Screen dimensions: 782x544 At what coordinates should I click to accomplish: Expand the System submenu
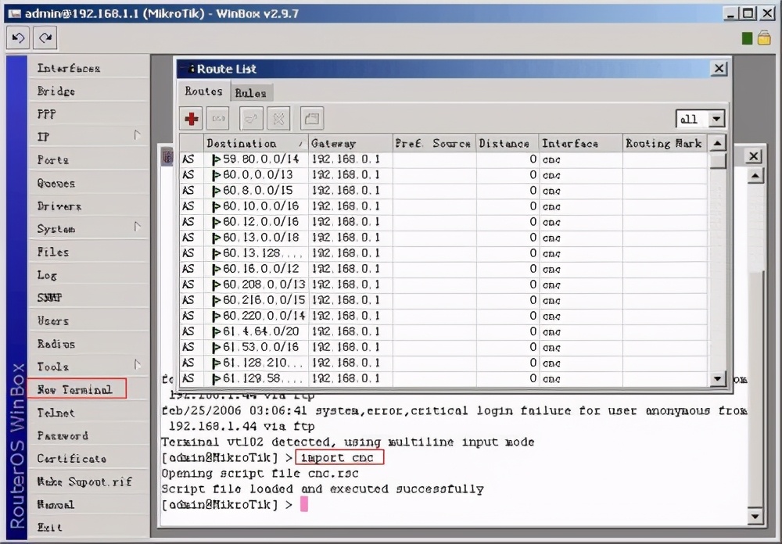point(88,228)
